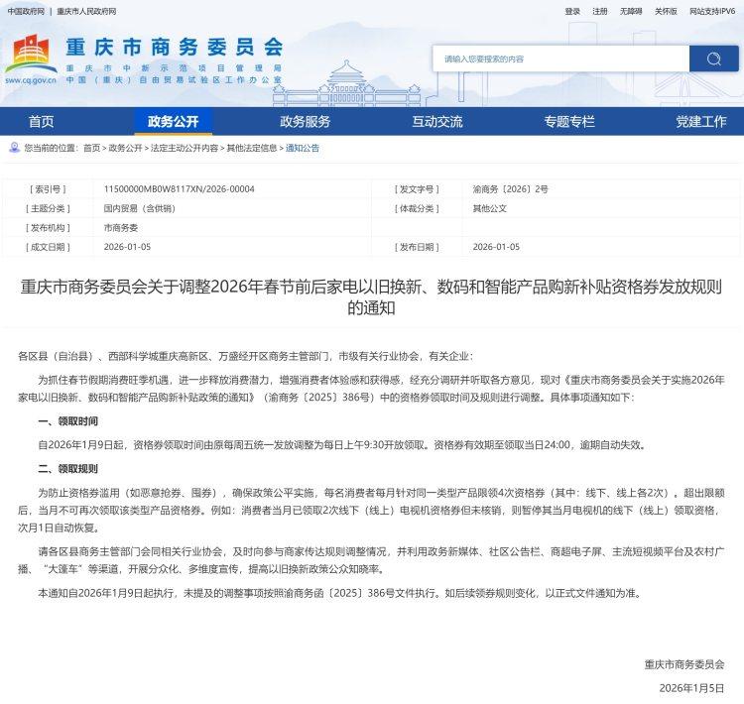This screenshot has height=704, width=744.
Task: Open the 党建工作 navigation tab
Action: (700, 122)
